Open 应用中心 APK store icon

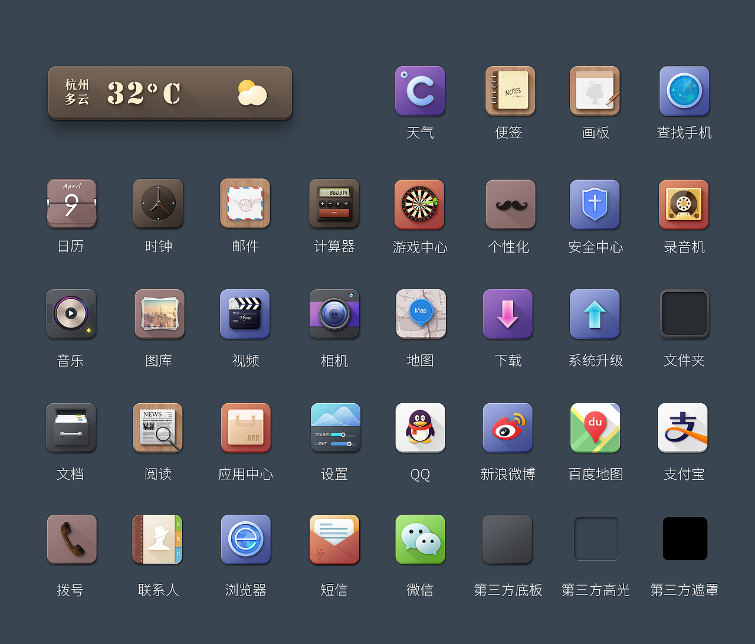coord(246,428)
